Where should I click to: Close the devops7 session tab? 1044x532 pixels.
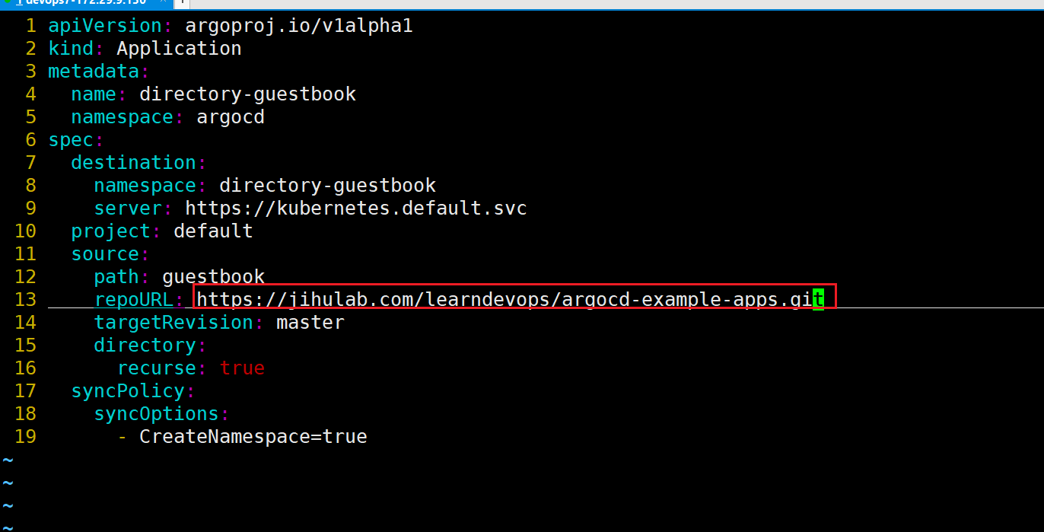pos(164,2)
